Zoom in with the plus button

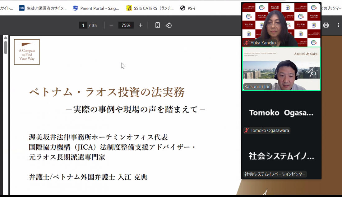pos(141,25)
